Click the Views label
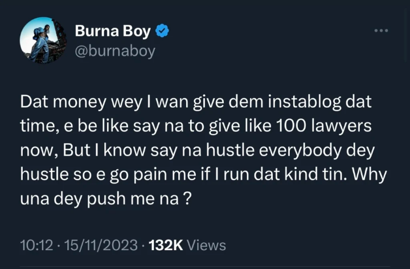This screenshot has height=269, width=410. (206, 246)
